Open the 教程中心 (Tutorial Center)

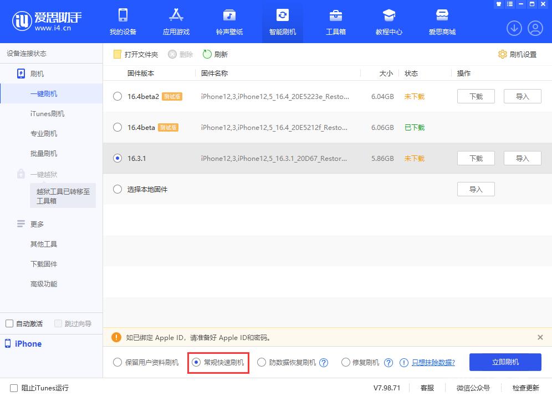coord(389,22)
